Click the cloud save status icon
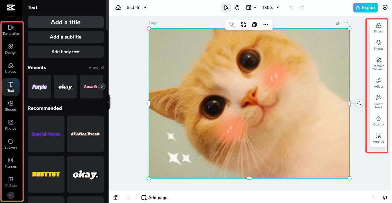Viewport: 392px width, 203px height. pos(119,8)
